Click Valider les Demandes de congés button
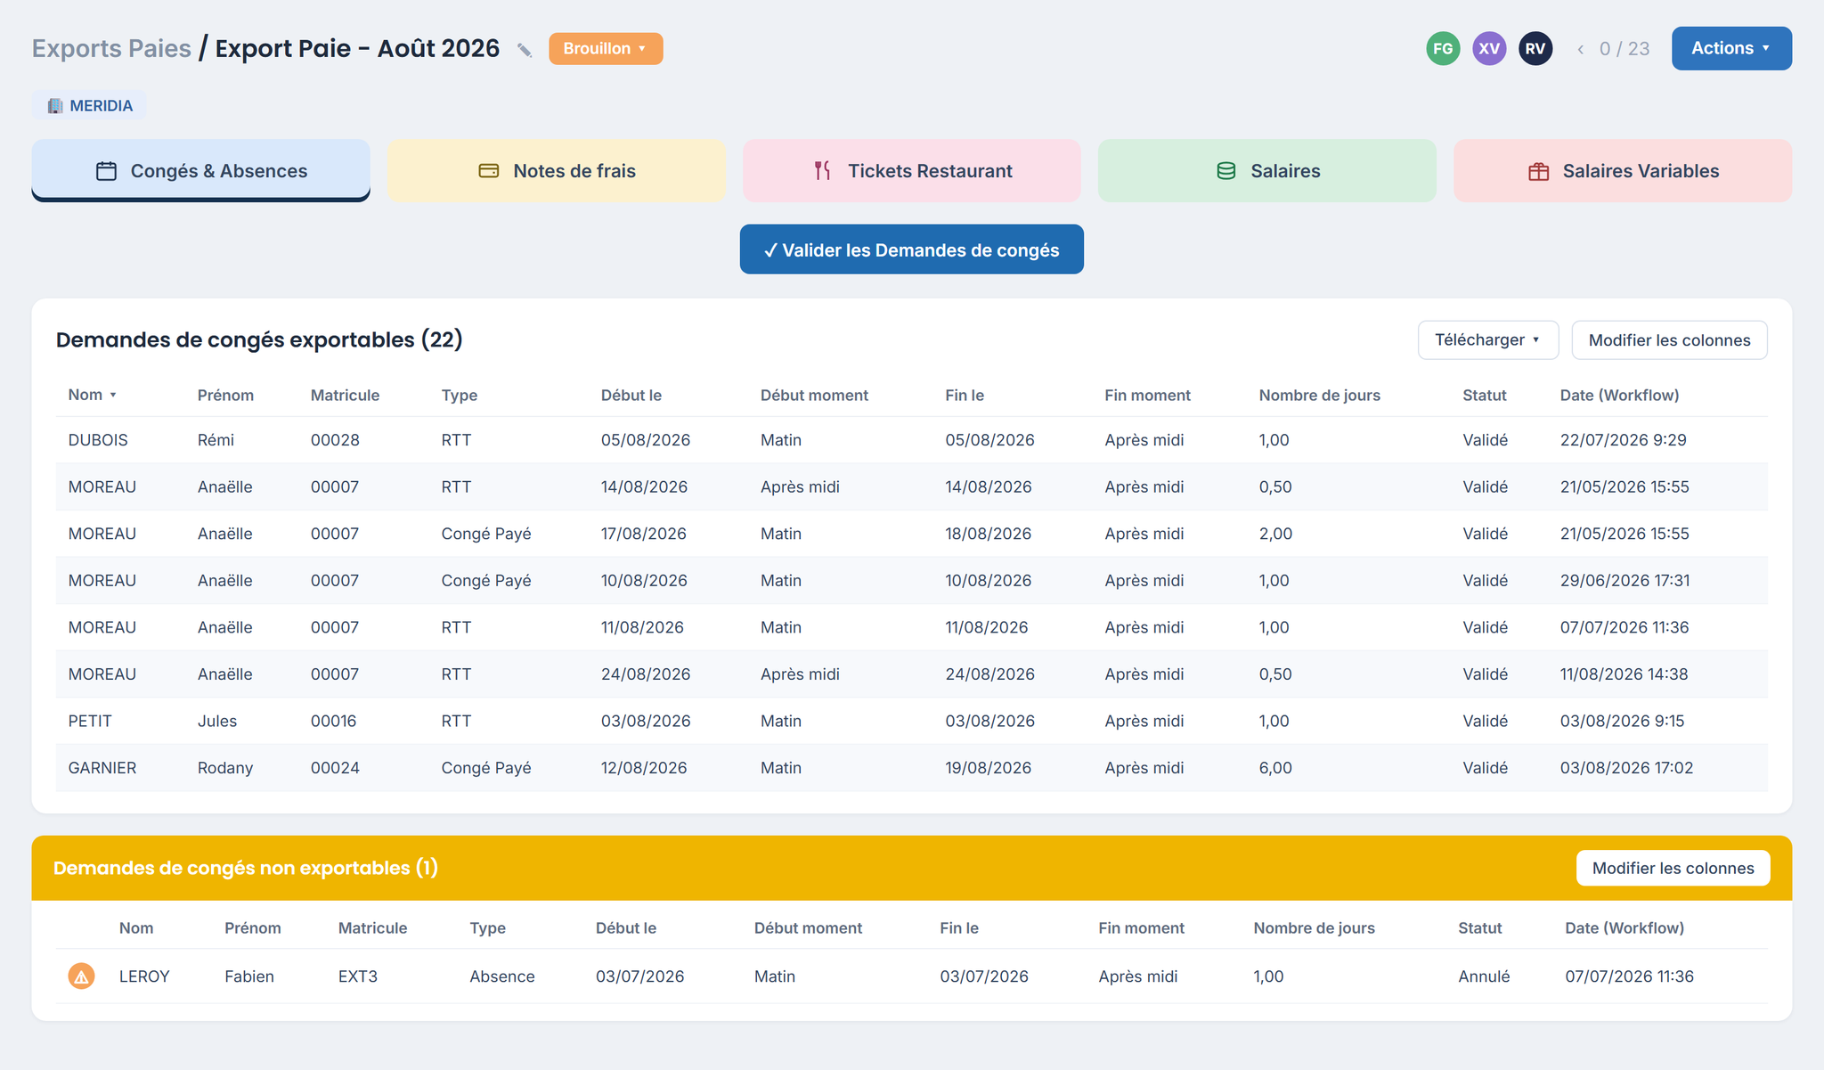 912,249
